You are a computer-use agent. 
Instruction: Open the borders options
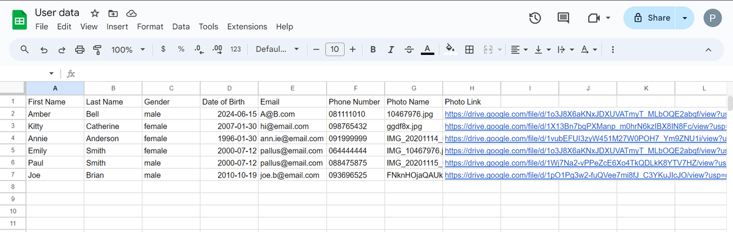[x=469, y=49]
